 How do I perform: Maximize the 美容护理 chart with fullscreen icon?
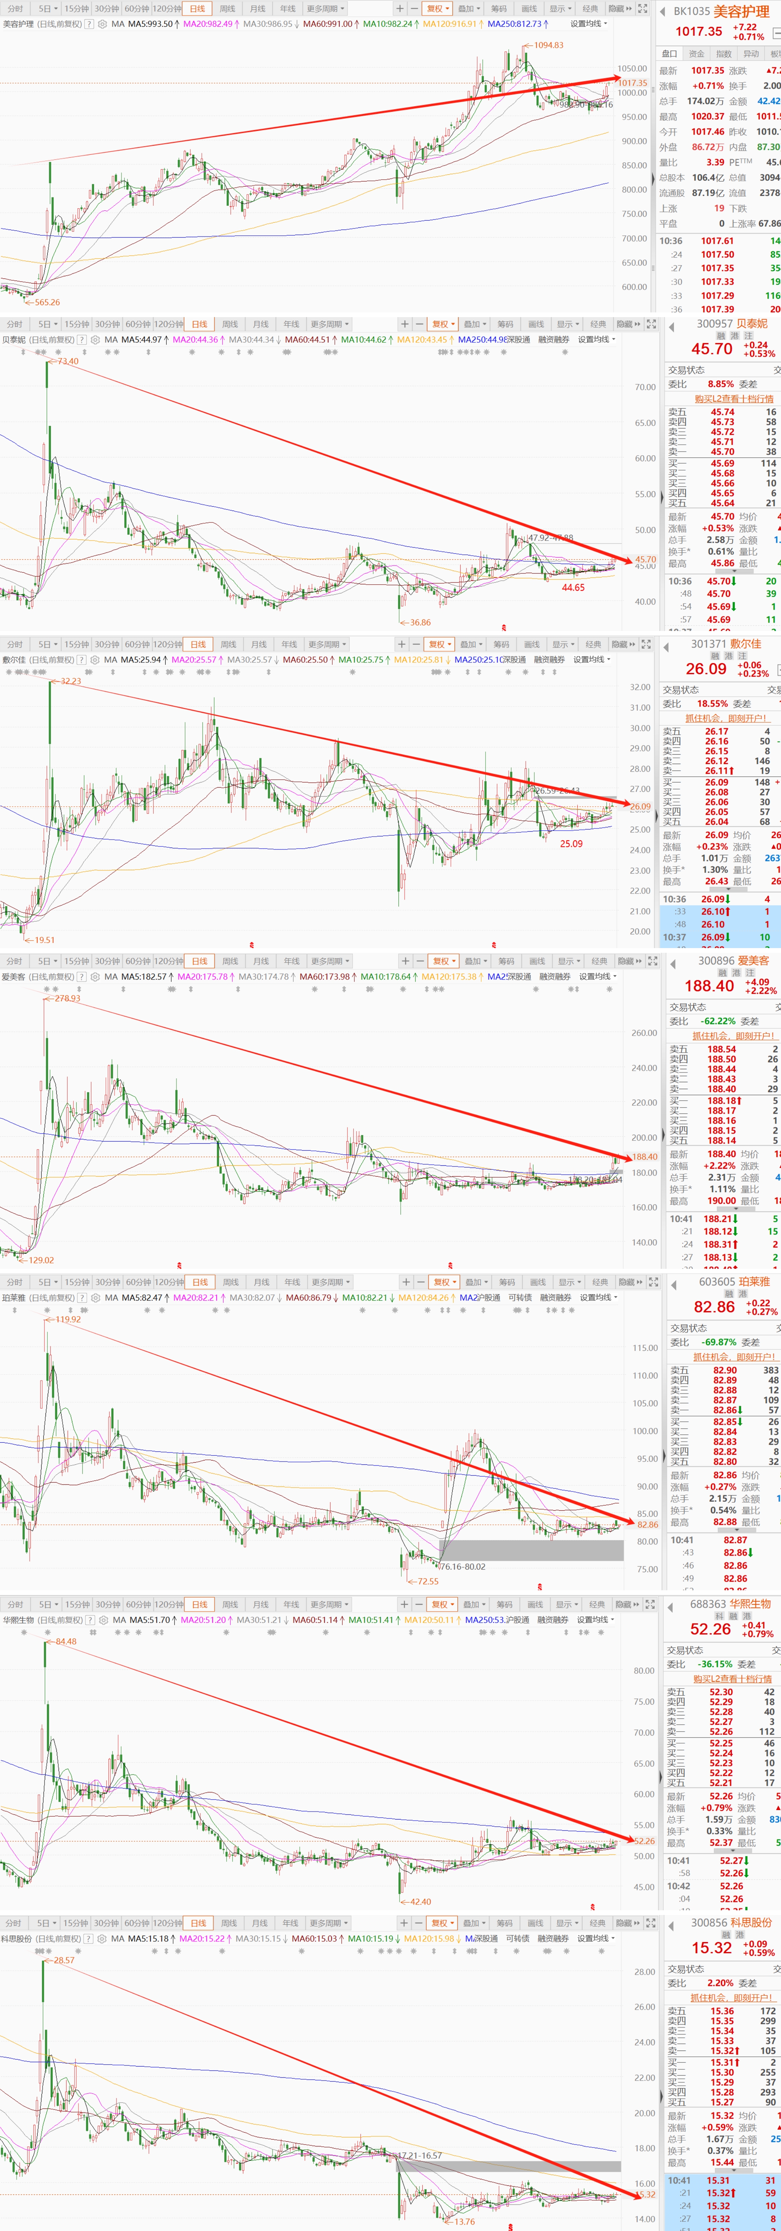click(x=643, y=8)
